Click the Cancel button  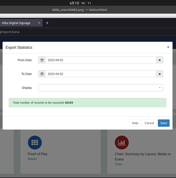(x=149, y=123)
